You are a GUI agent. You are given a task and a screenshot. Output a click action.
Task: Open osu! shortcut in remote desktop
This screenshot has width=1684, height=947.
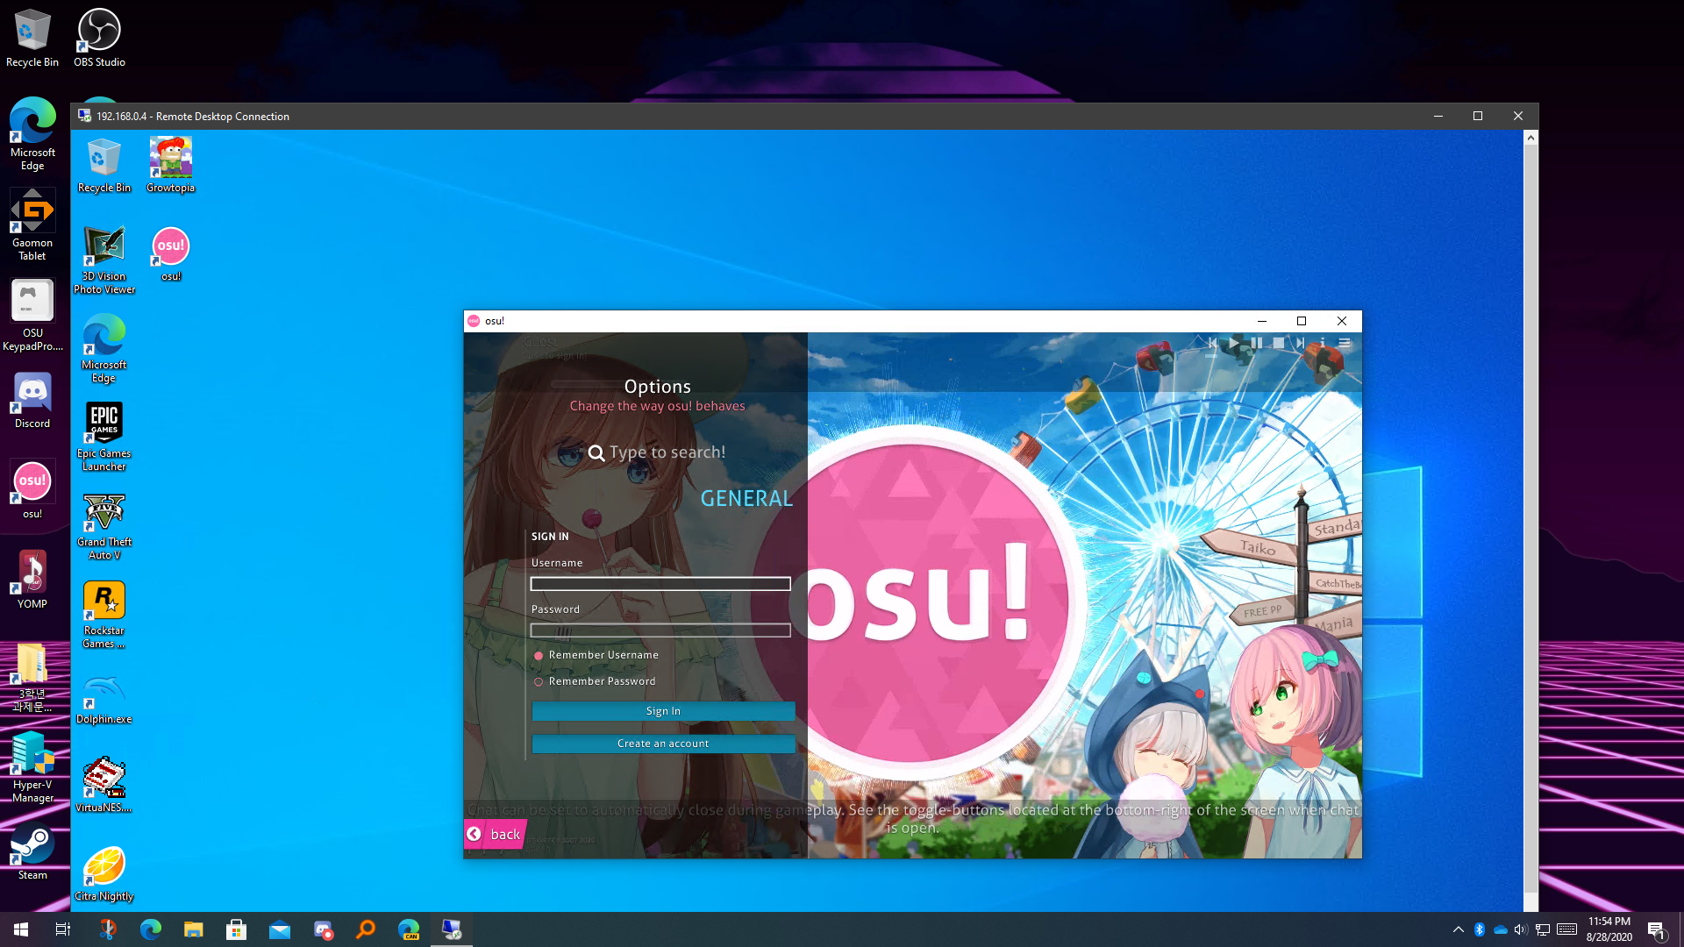171,254
